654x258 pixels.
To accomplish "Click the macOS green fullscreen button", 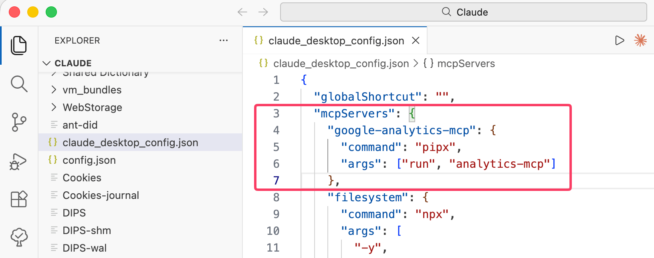I will (51, 12).
